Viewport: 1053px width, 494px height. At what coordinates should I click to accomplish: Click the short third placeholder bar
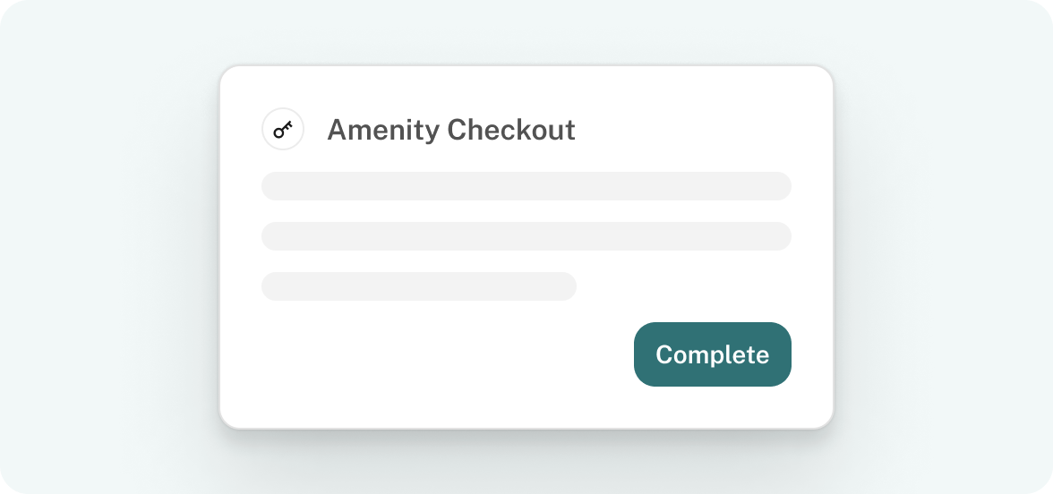[x=419, y=286]
